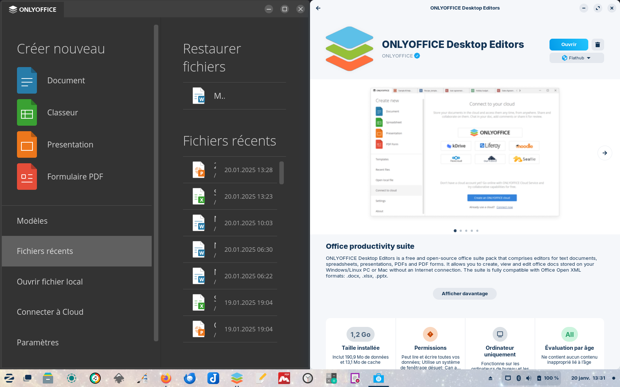Select the last screenshot carousel dot
Image resolution: width=620 pixels, height=387 pixels.
pos(477,231)
